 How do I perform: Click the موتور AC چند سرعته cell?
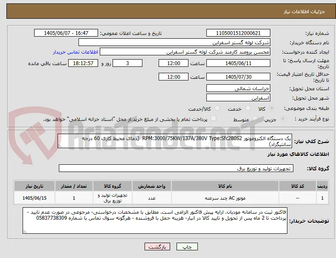coord(225,198)
